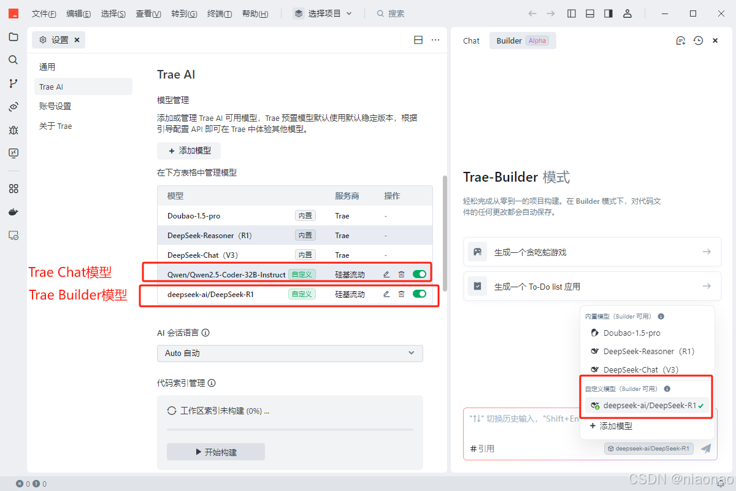
Task: Toggle the primary sidebar layout icon
Action: tap(572, 14)
